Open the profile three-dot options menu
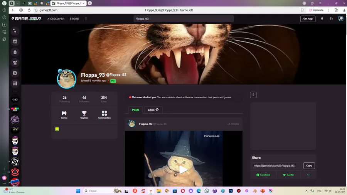347x195 pixels. [x=253, y=95]
